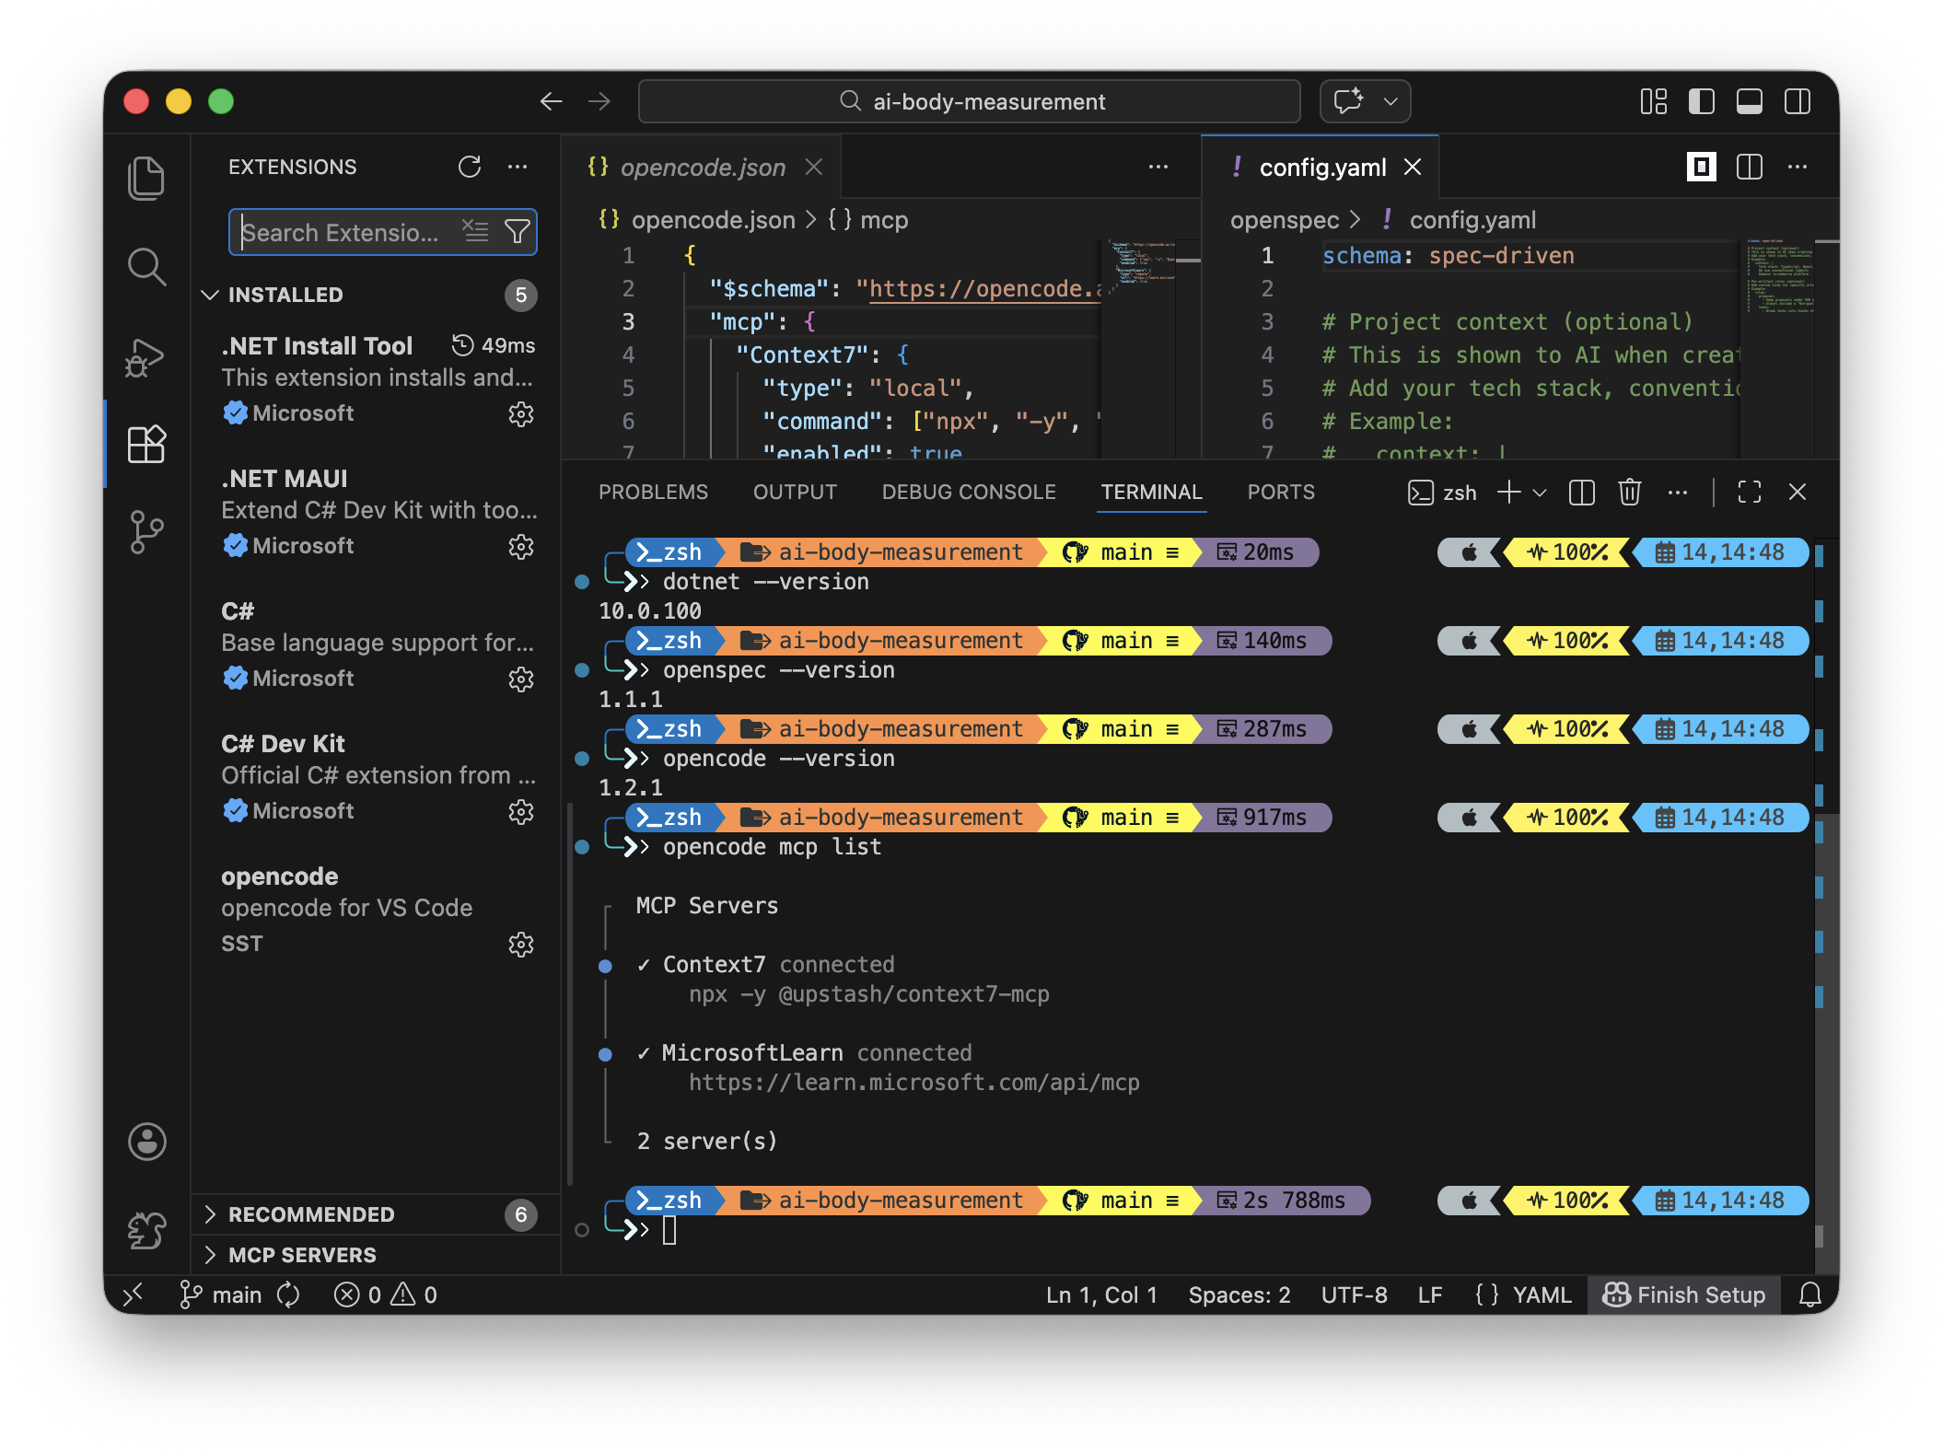The width and height of the screenshot is (1943, 1451).
Task: Open the Explorer view in the activity bar
Action: pyautogui.click(x=146, y=177)
